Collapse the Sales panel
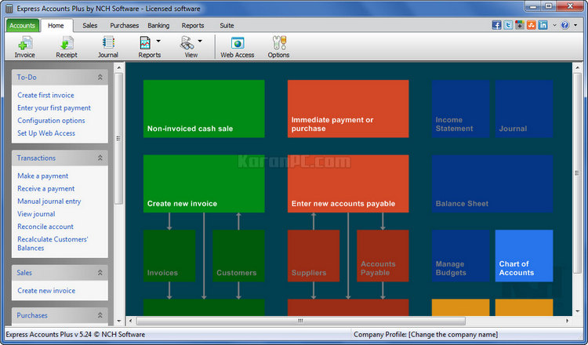 (x=100, y=273)
